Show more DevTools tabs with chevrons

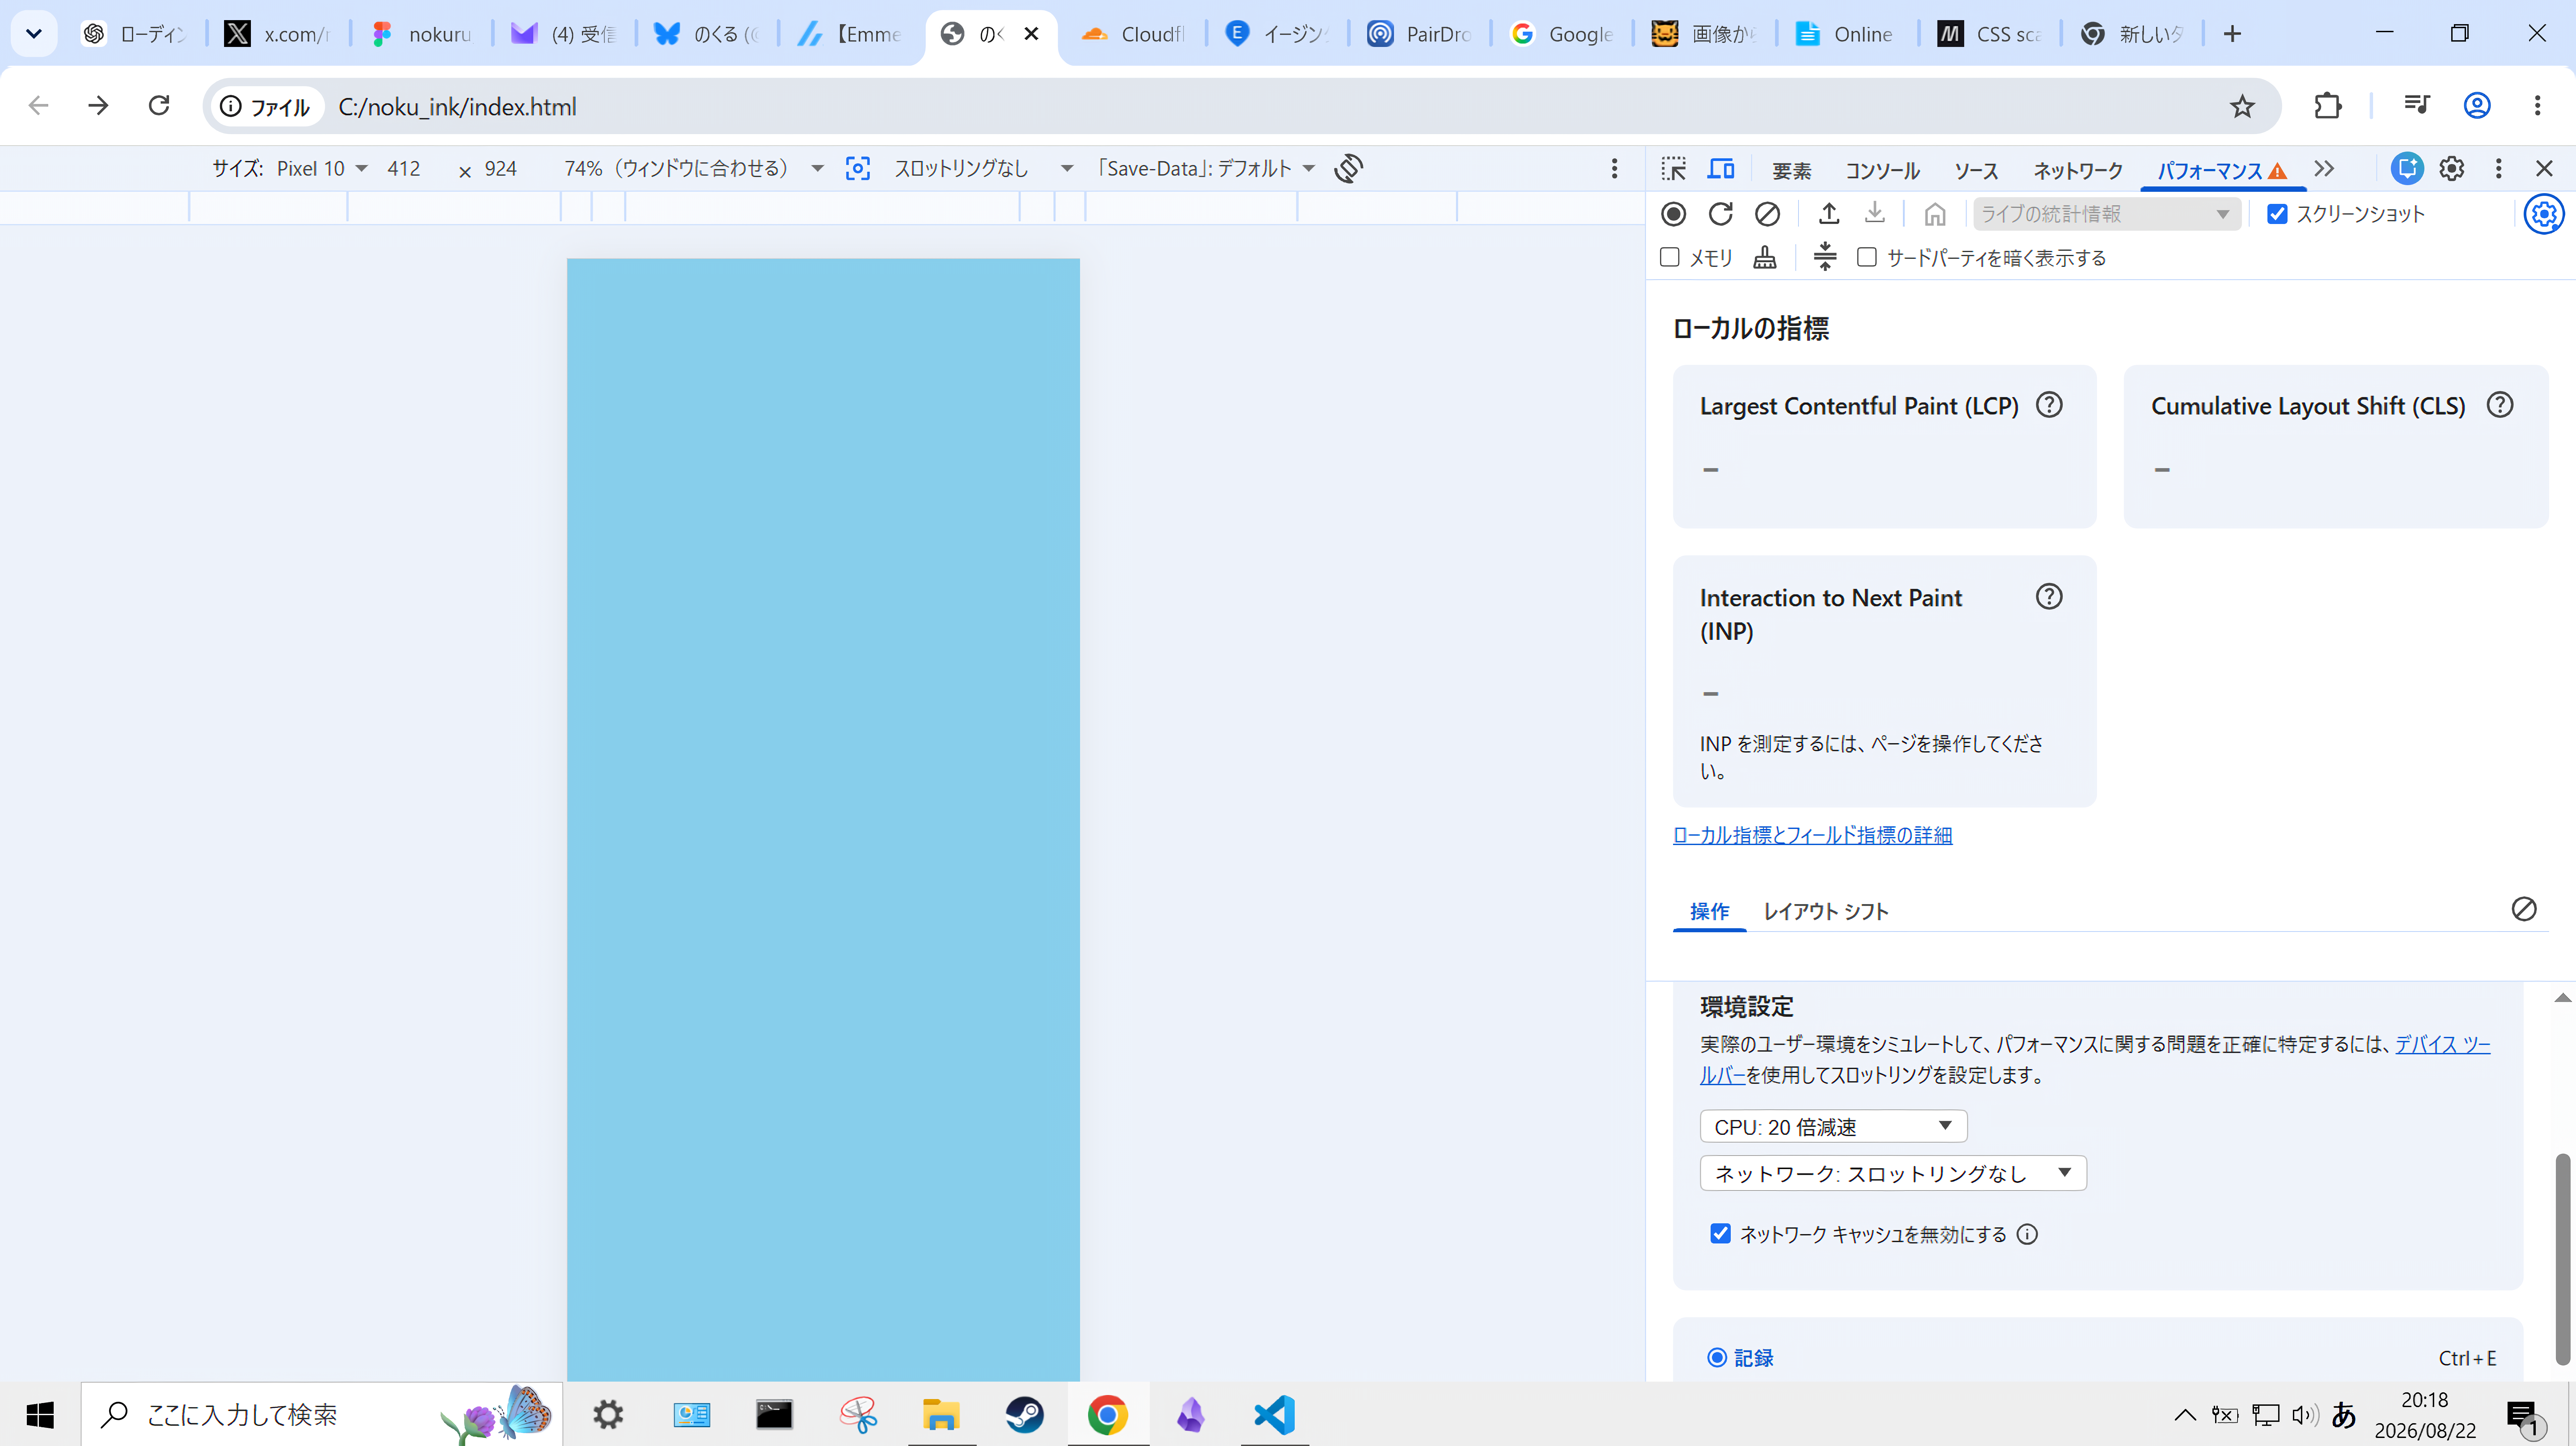(2324, 169)
